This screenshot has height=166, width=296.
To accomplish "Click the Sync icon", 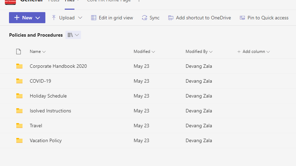I will 145,18.
